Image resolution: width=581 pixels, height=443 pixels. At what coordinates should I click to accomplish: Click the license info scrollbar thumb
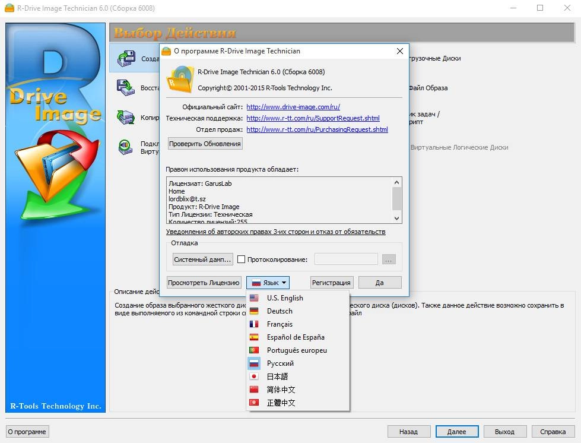click(x=397, y=199)
